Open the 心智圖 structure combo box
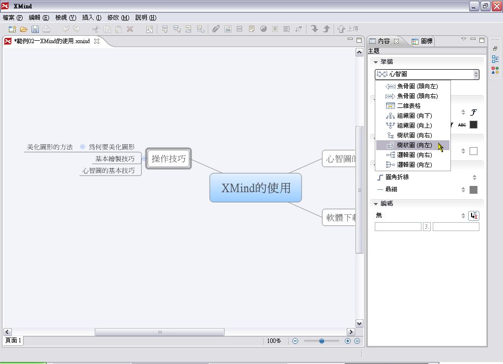This screenshot has height=364, width=503. click(427, 75)
